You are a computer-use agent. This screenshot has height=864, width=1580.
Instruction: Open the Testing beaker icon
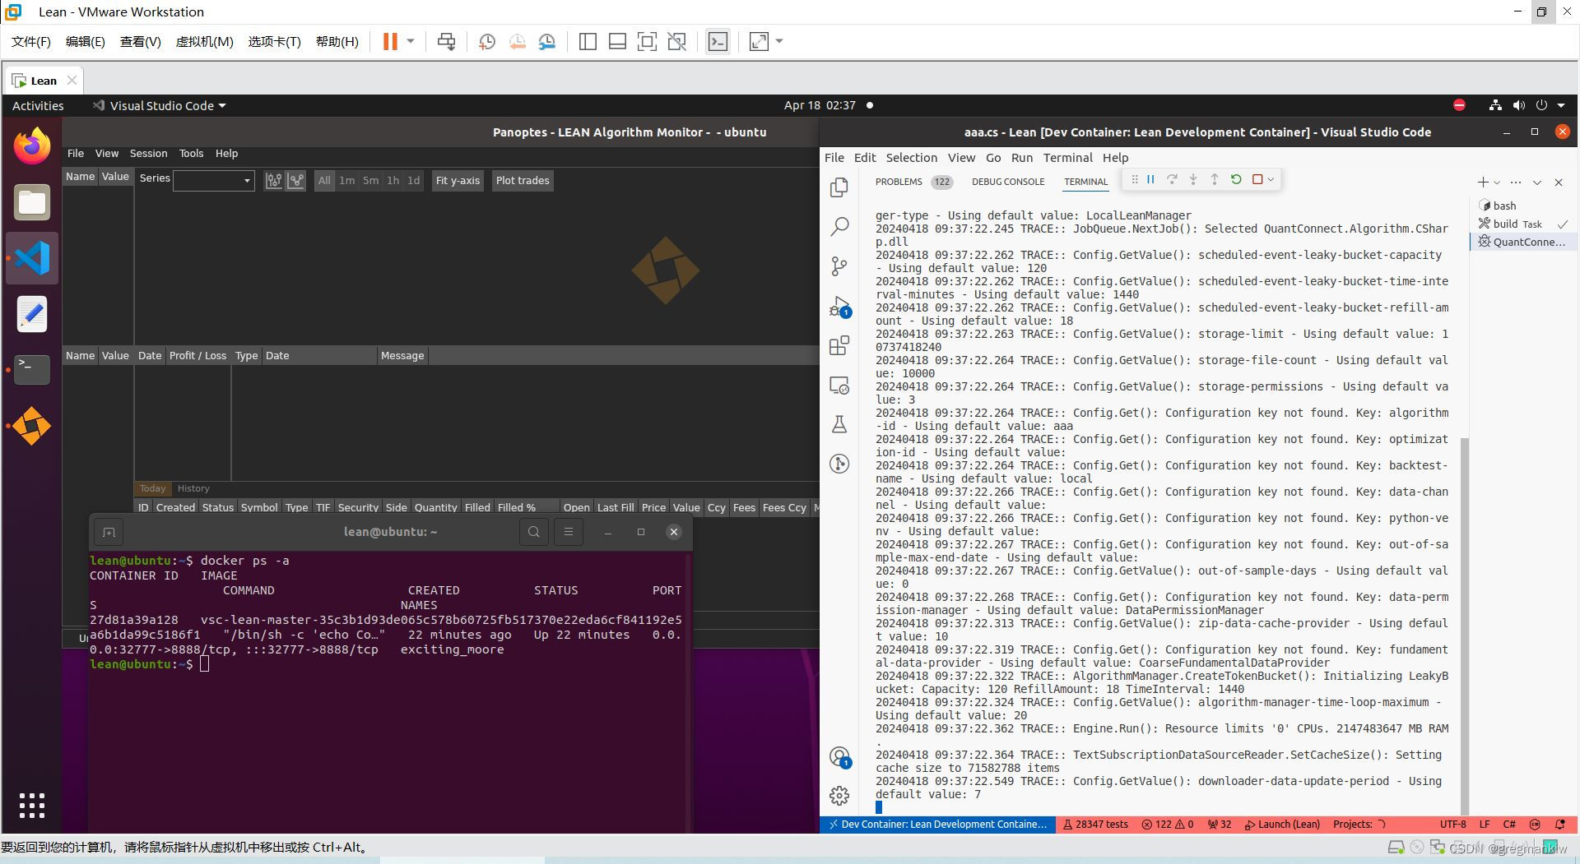tap(839, 423)
